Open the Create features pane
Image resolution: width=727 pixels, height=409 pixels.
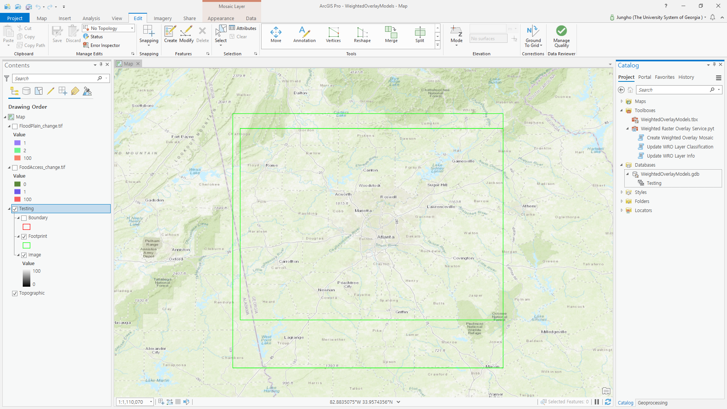coord(170,34)
